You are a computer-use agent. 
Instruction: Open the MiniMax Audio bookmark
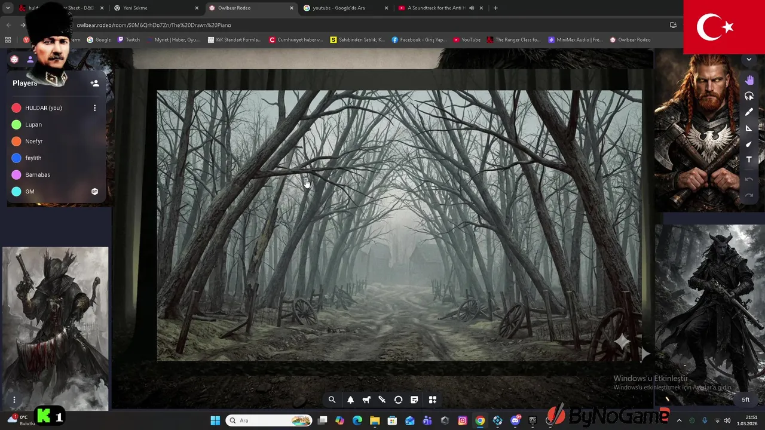tap(575, 40)
